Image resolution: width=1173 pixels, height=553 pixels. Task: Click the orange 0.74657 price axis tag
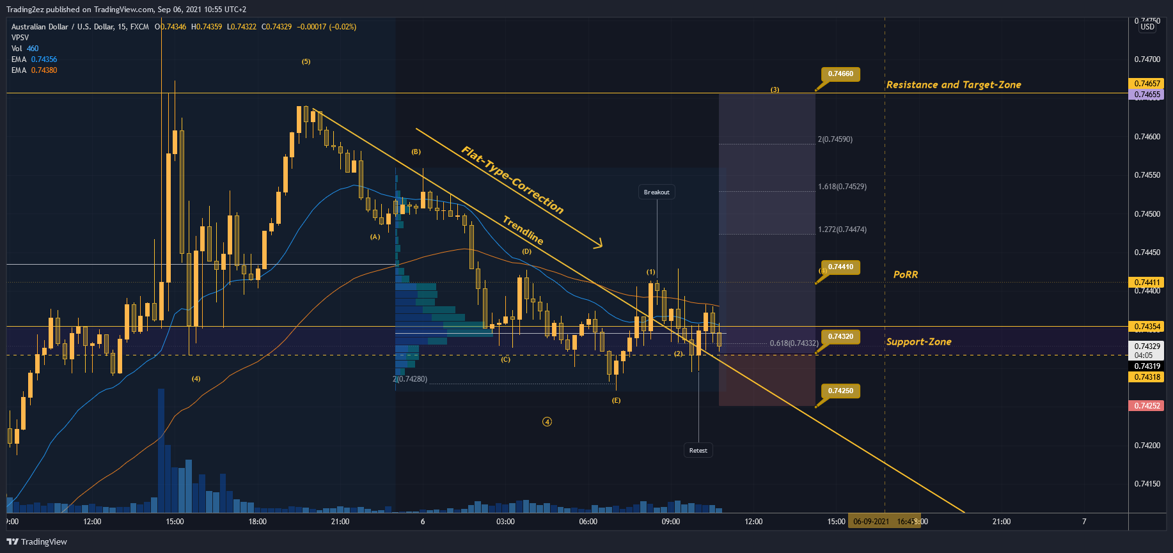click(x=1147, y=84)
